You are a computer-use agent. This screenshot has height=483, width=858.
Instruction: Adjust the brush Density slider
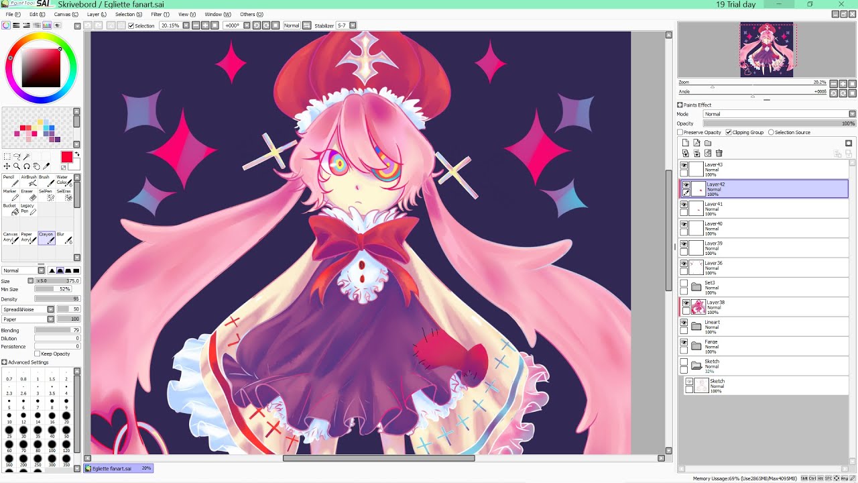57,299
